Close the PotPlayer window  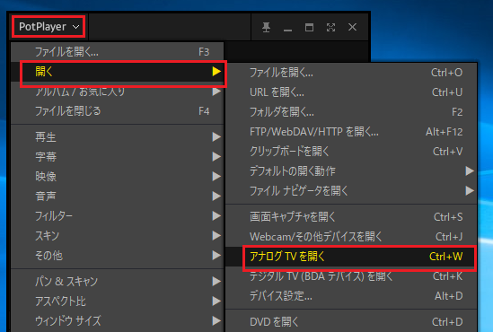coord(352,27)
